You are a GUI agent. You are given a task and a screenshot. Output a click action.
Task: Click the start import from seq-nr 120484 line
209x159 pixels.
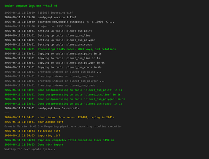pos(59,118)
